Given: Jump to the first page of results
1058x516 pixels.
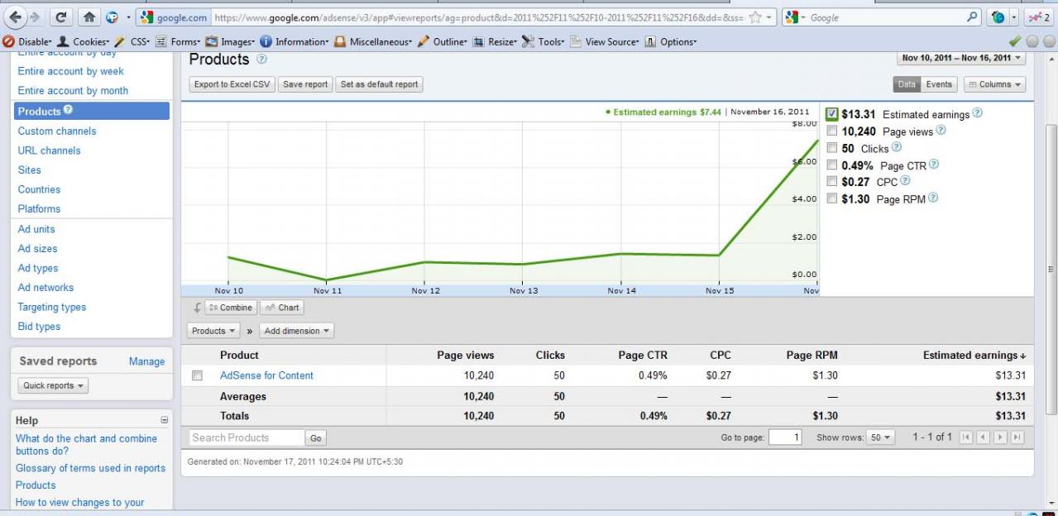Looking at the screenshot, I should point(965,437).
